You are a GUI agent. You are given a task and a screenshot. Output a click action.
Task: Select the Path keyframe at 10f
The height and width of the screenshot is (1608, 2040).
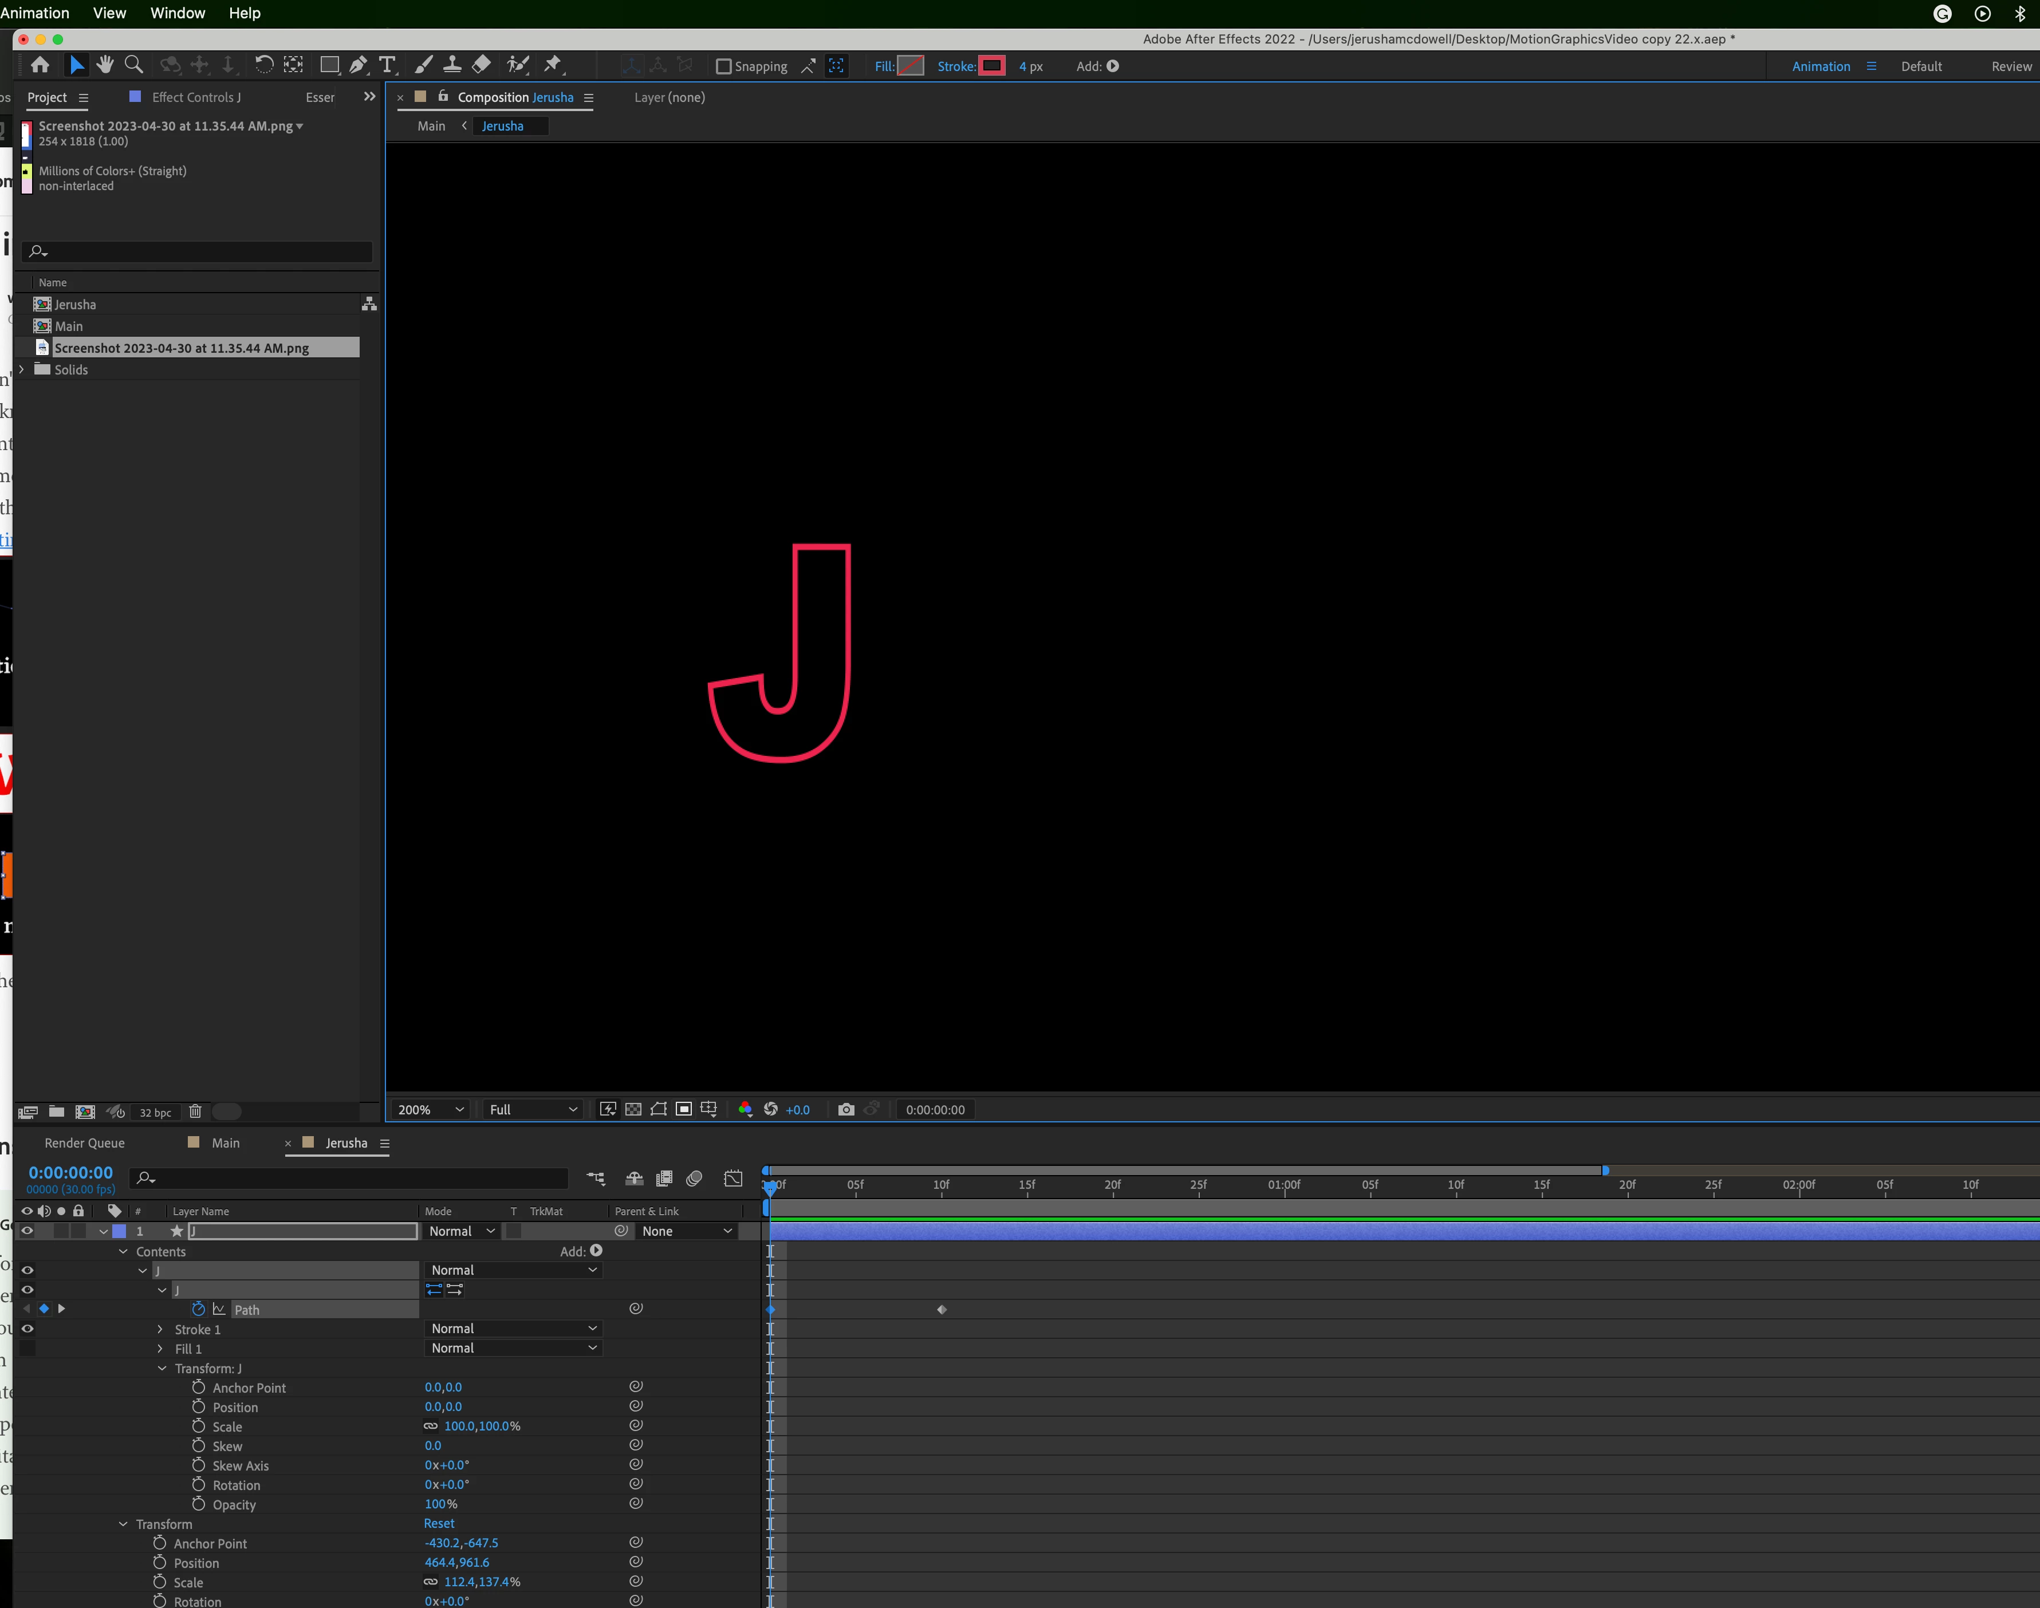pos(942,1310)
